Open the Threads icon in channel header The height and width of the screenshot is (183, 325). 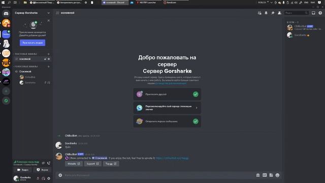point(259,13)
